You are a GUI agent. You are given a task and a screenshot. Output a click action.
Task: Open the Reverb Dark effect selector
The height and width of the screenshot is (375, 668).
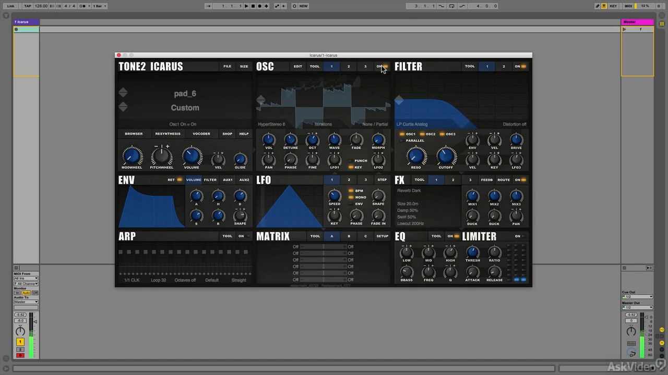409,191
